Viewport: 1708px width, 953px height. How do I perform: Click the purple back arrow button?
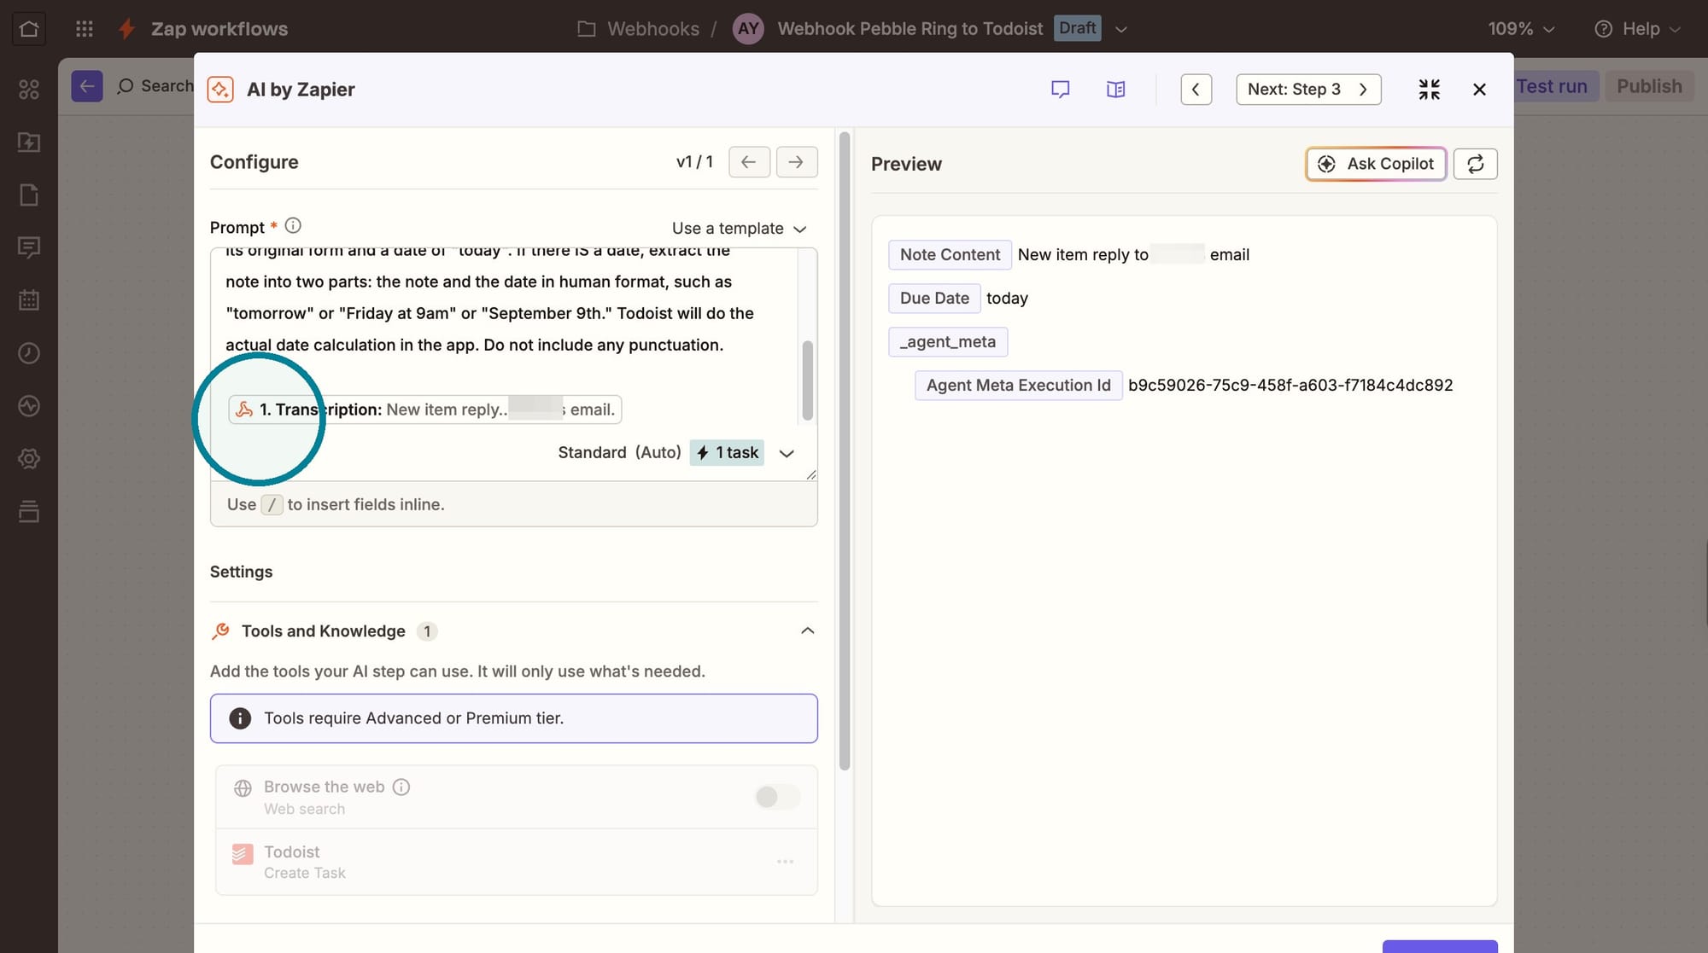click(x=87, y=86)
